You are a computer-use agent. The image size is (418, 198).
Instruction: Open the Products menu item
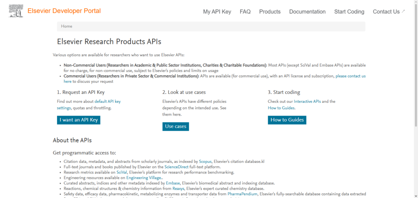click(270, 12)
